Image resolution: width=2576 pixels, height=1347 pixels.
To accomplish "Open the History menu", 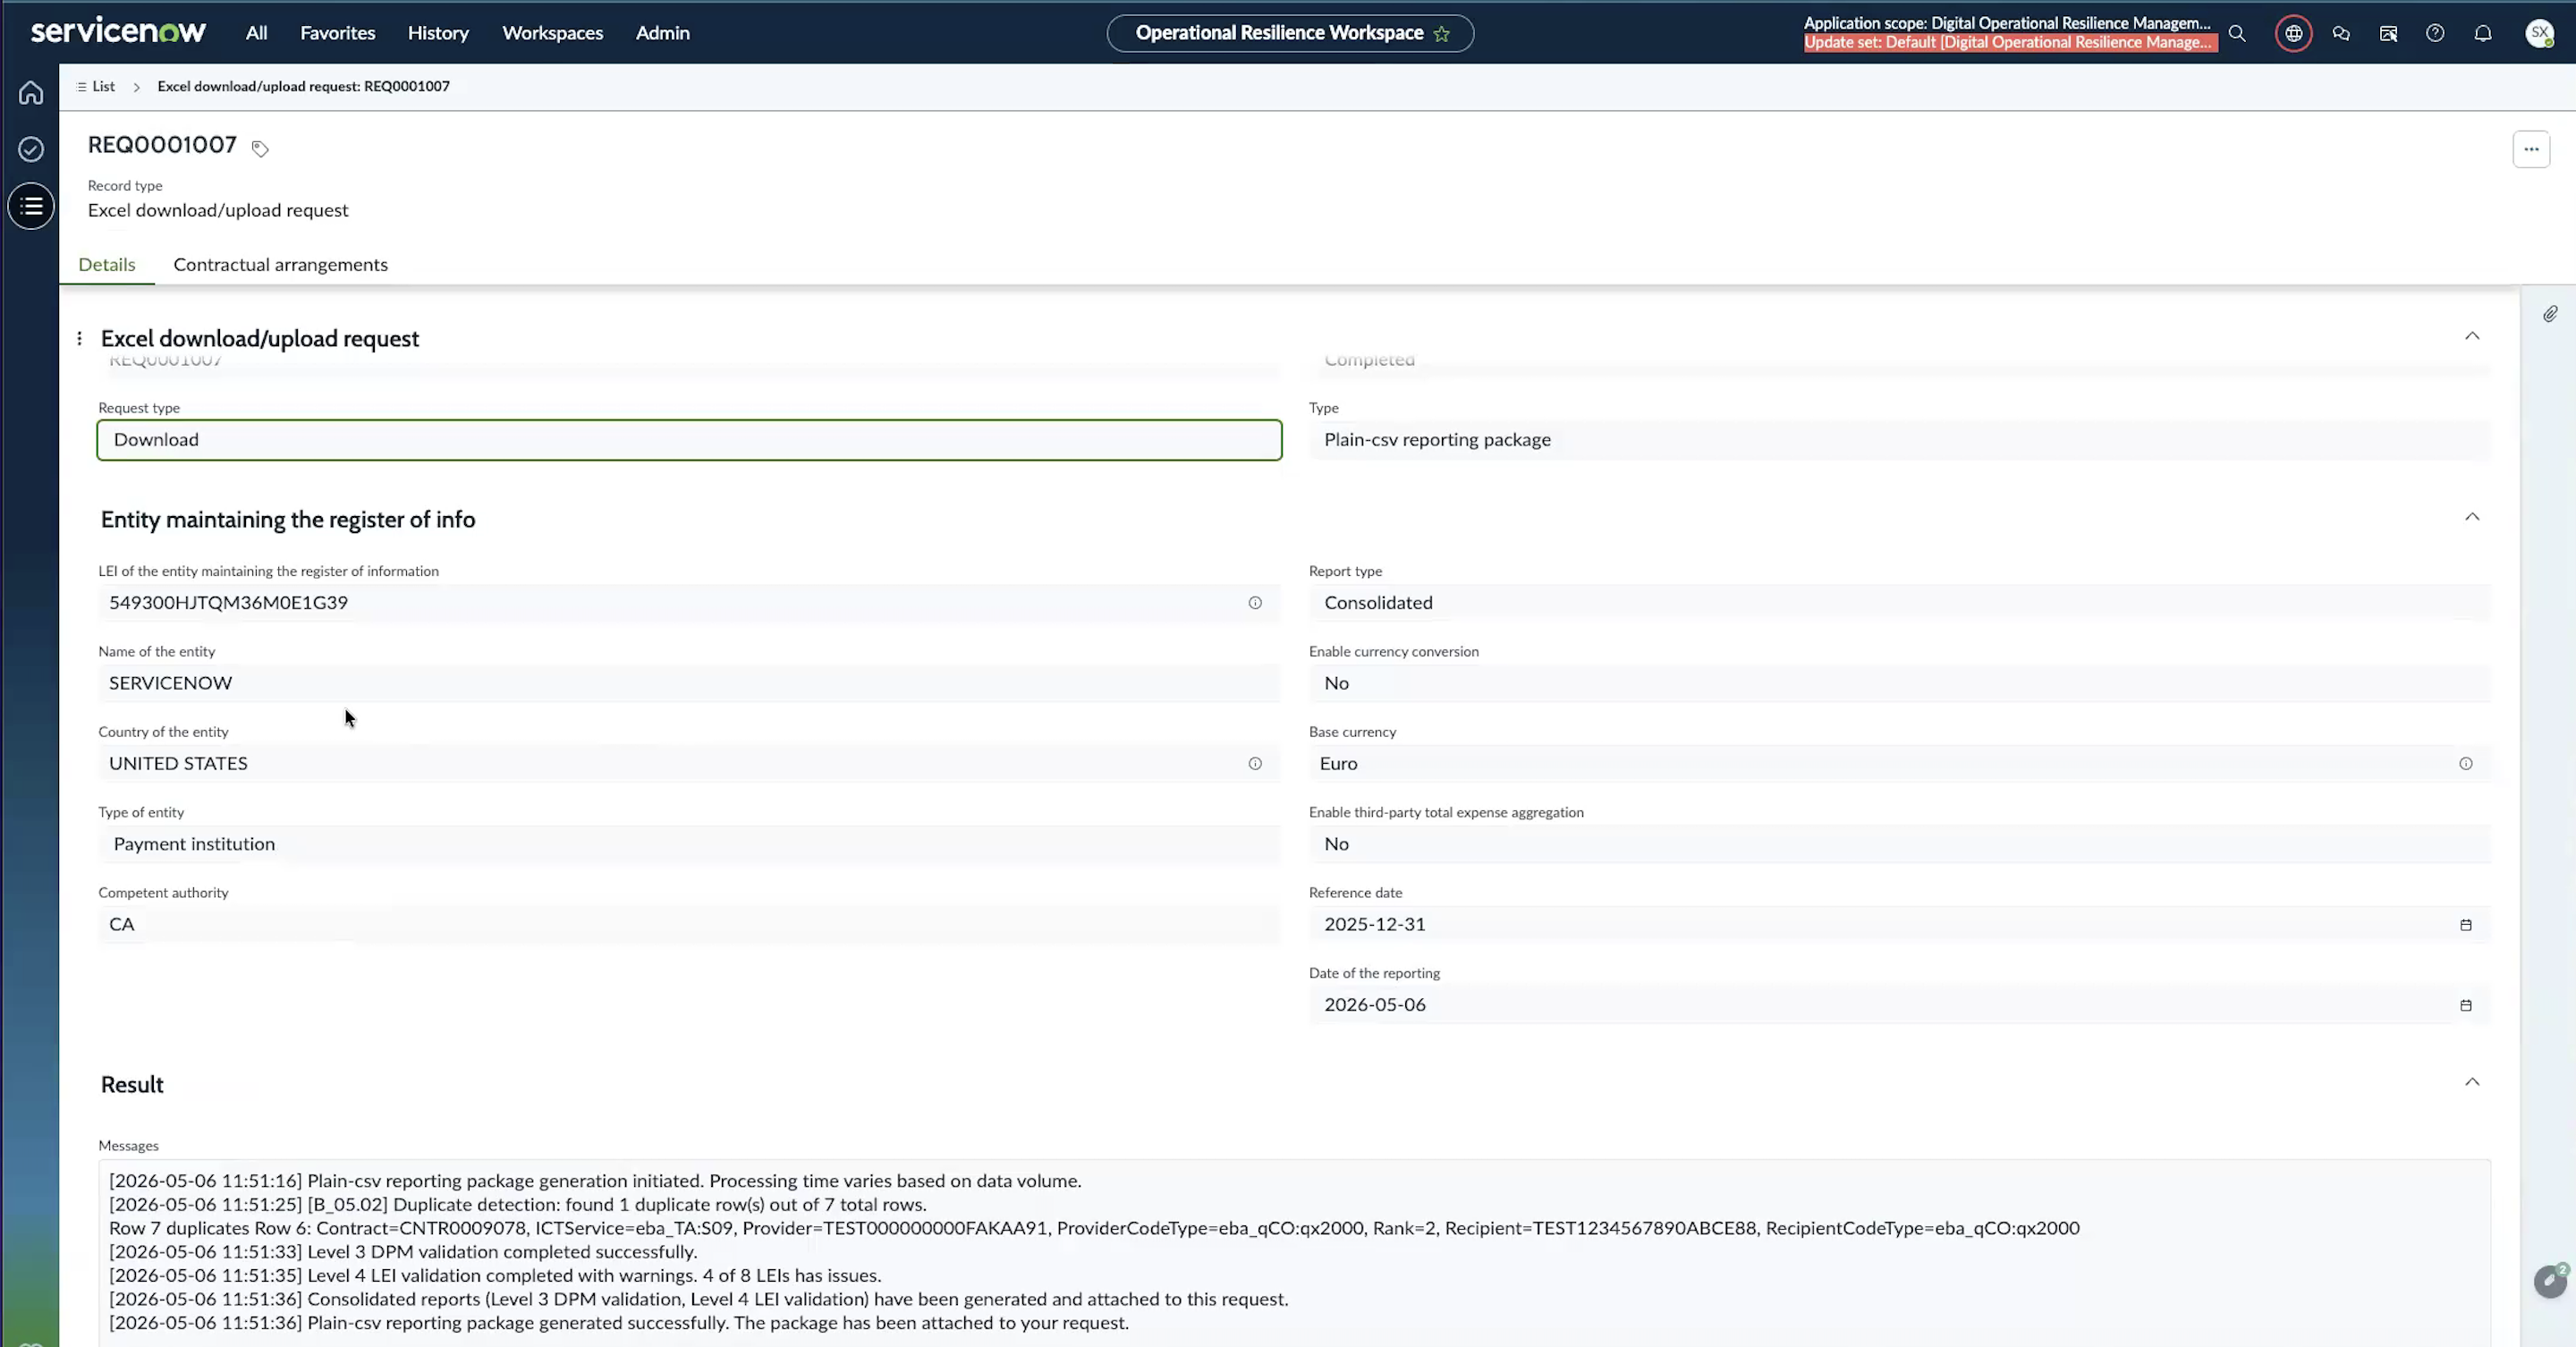I will click(x=438, y=33).
